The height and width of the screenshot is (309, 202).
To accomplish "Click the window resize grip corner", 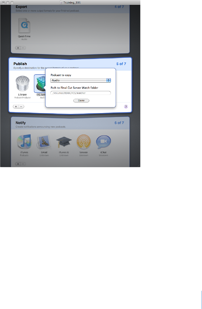I will click(x=138, y=165).
